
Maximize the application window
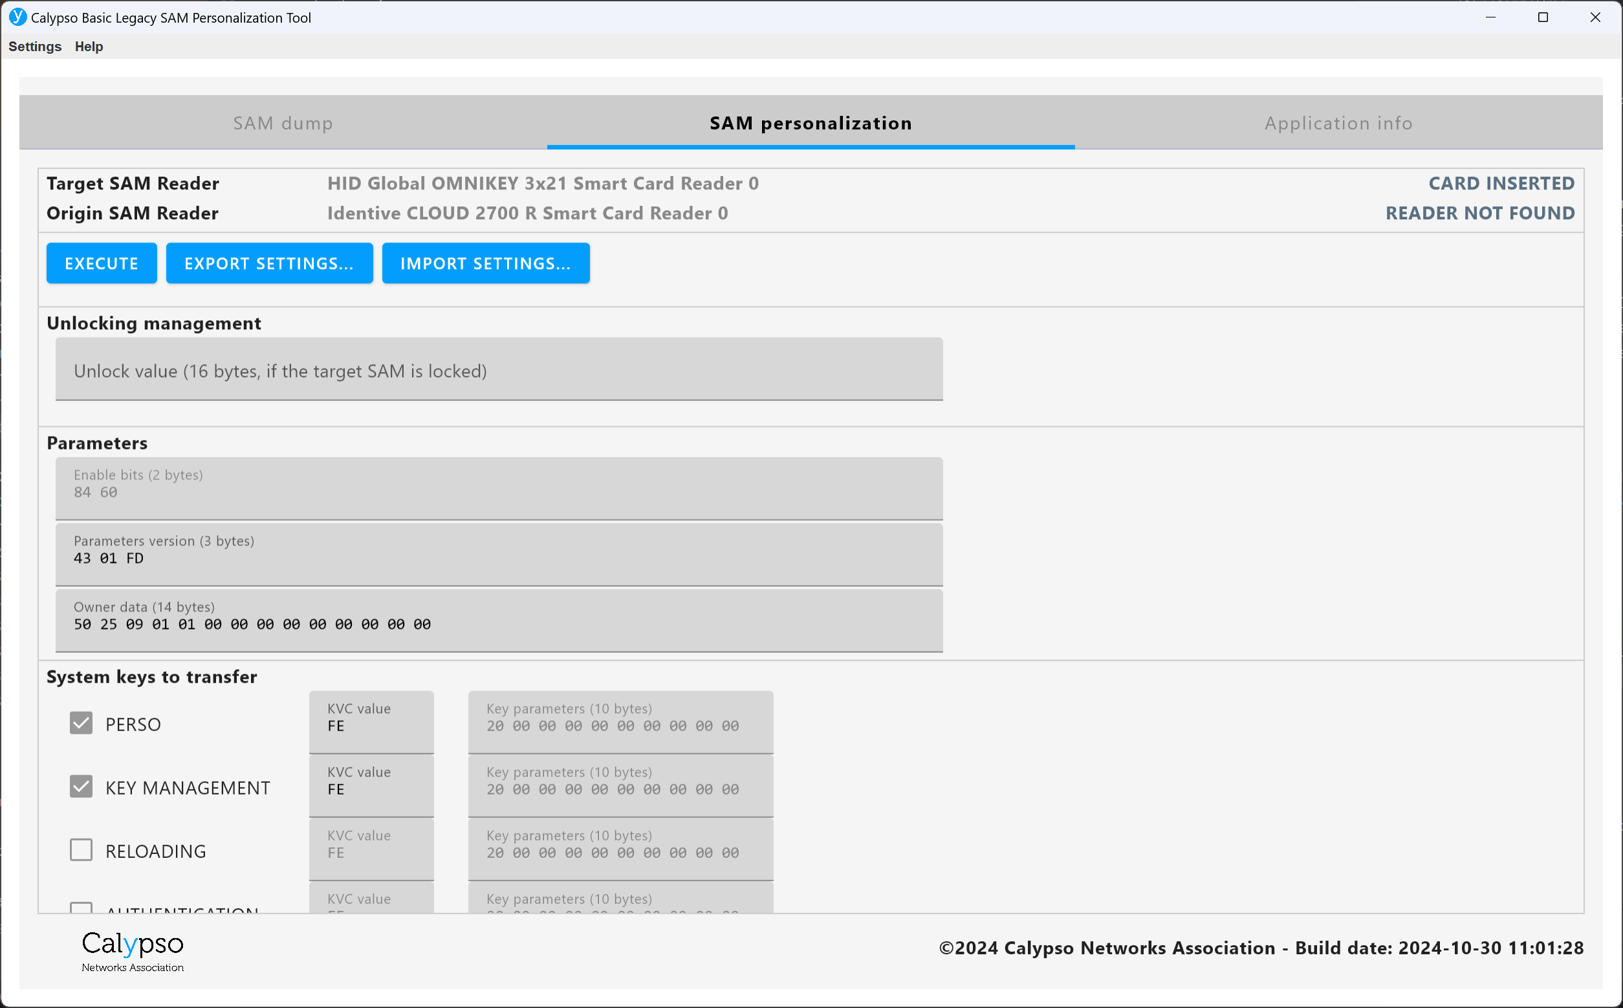(1543, 17)
